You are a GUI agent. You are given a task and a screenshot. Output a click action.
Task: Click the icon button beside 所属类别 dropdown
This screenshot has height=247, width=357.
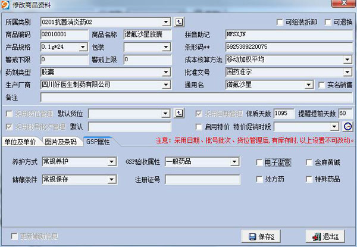[179, 22]
